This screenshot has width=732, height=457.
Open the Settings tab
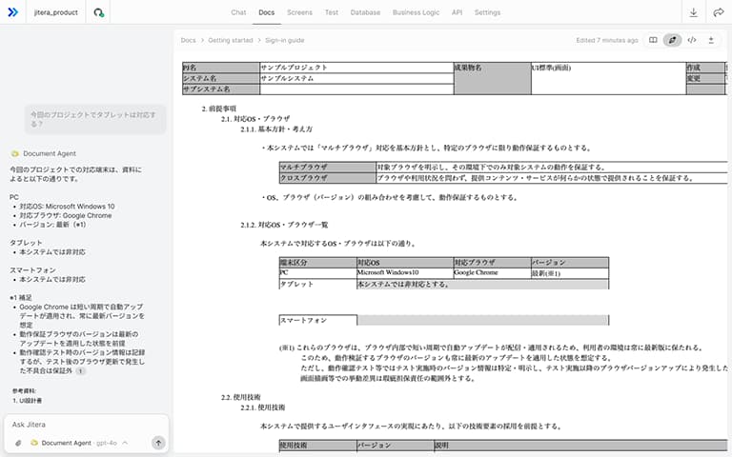coord(487,12)
